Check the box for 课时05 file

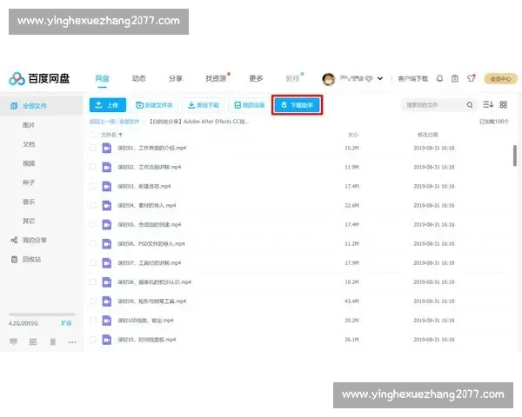93,224
